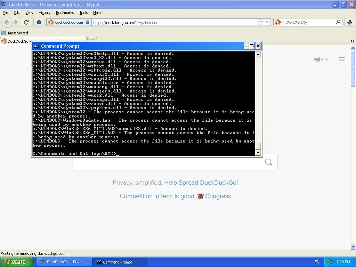Open the megaphone announcements icon
This screenshot has height=267, width=356.
pos(318,59)
